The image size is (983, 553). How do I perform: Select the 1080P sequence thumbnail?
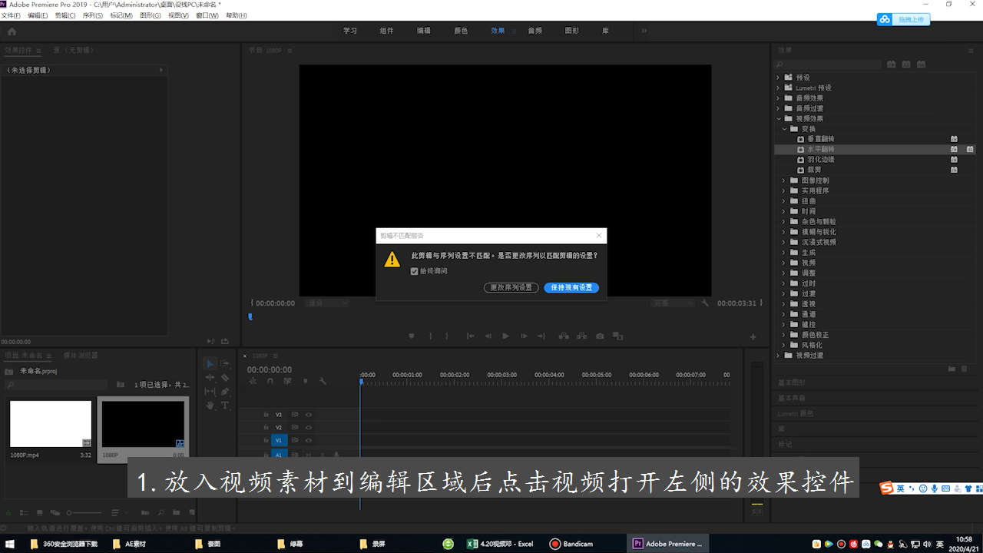(x=143, y=424)
